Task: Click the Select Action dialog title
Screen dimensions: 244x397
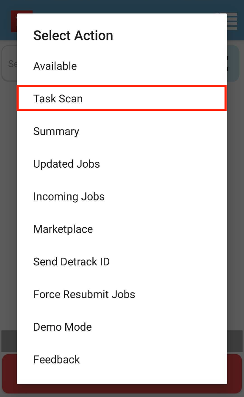Action: point(73,35)
